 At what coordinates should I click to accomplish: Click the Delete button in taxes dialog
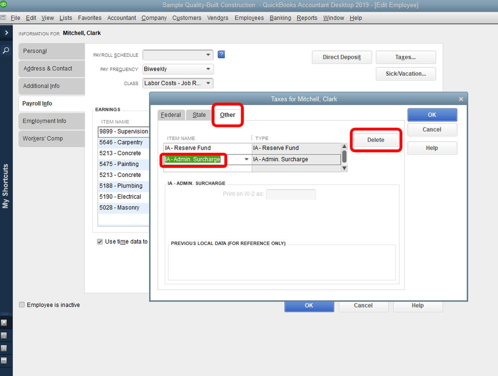tap(376, 140)
